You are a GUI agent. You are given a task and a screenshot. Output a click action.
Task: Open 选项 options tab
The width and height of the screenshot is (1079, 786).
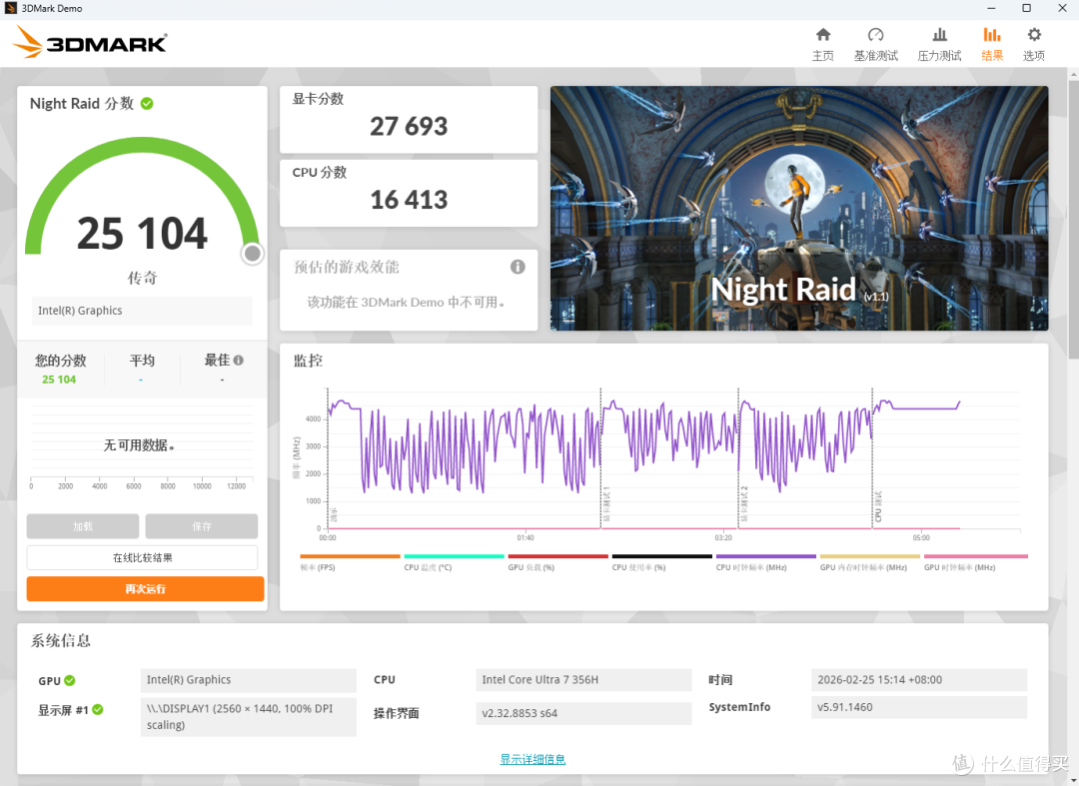tap(1034, 45)
